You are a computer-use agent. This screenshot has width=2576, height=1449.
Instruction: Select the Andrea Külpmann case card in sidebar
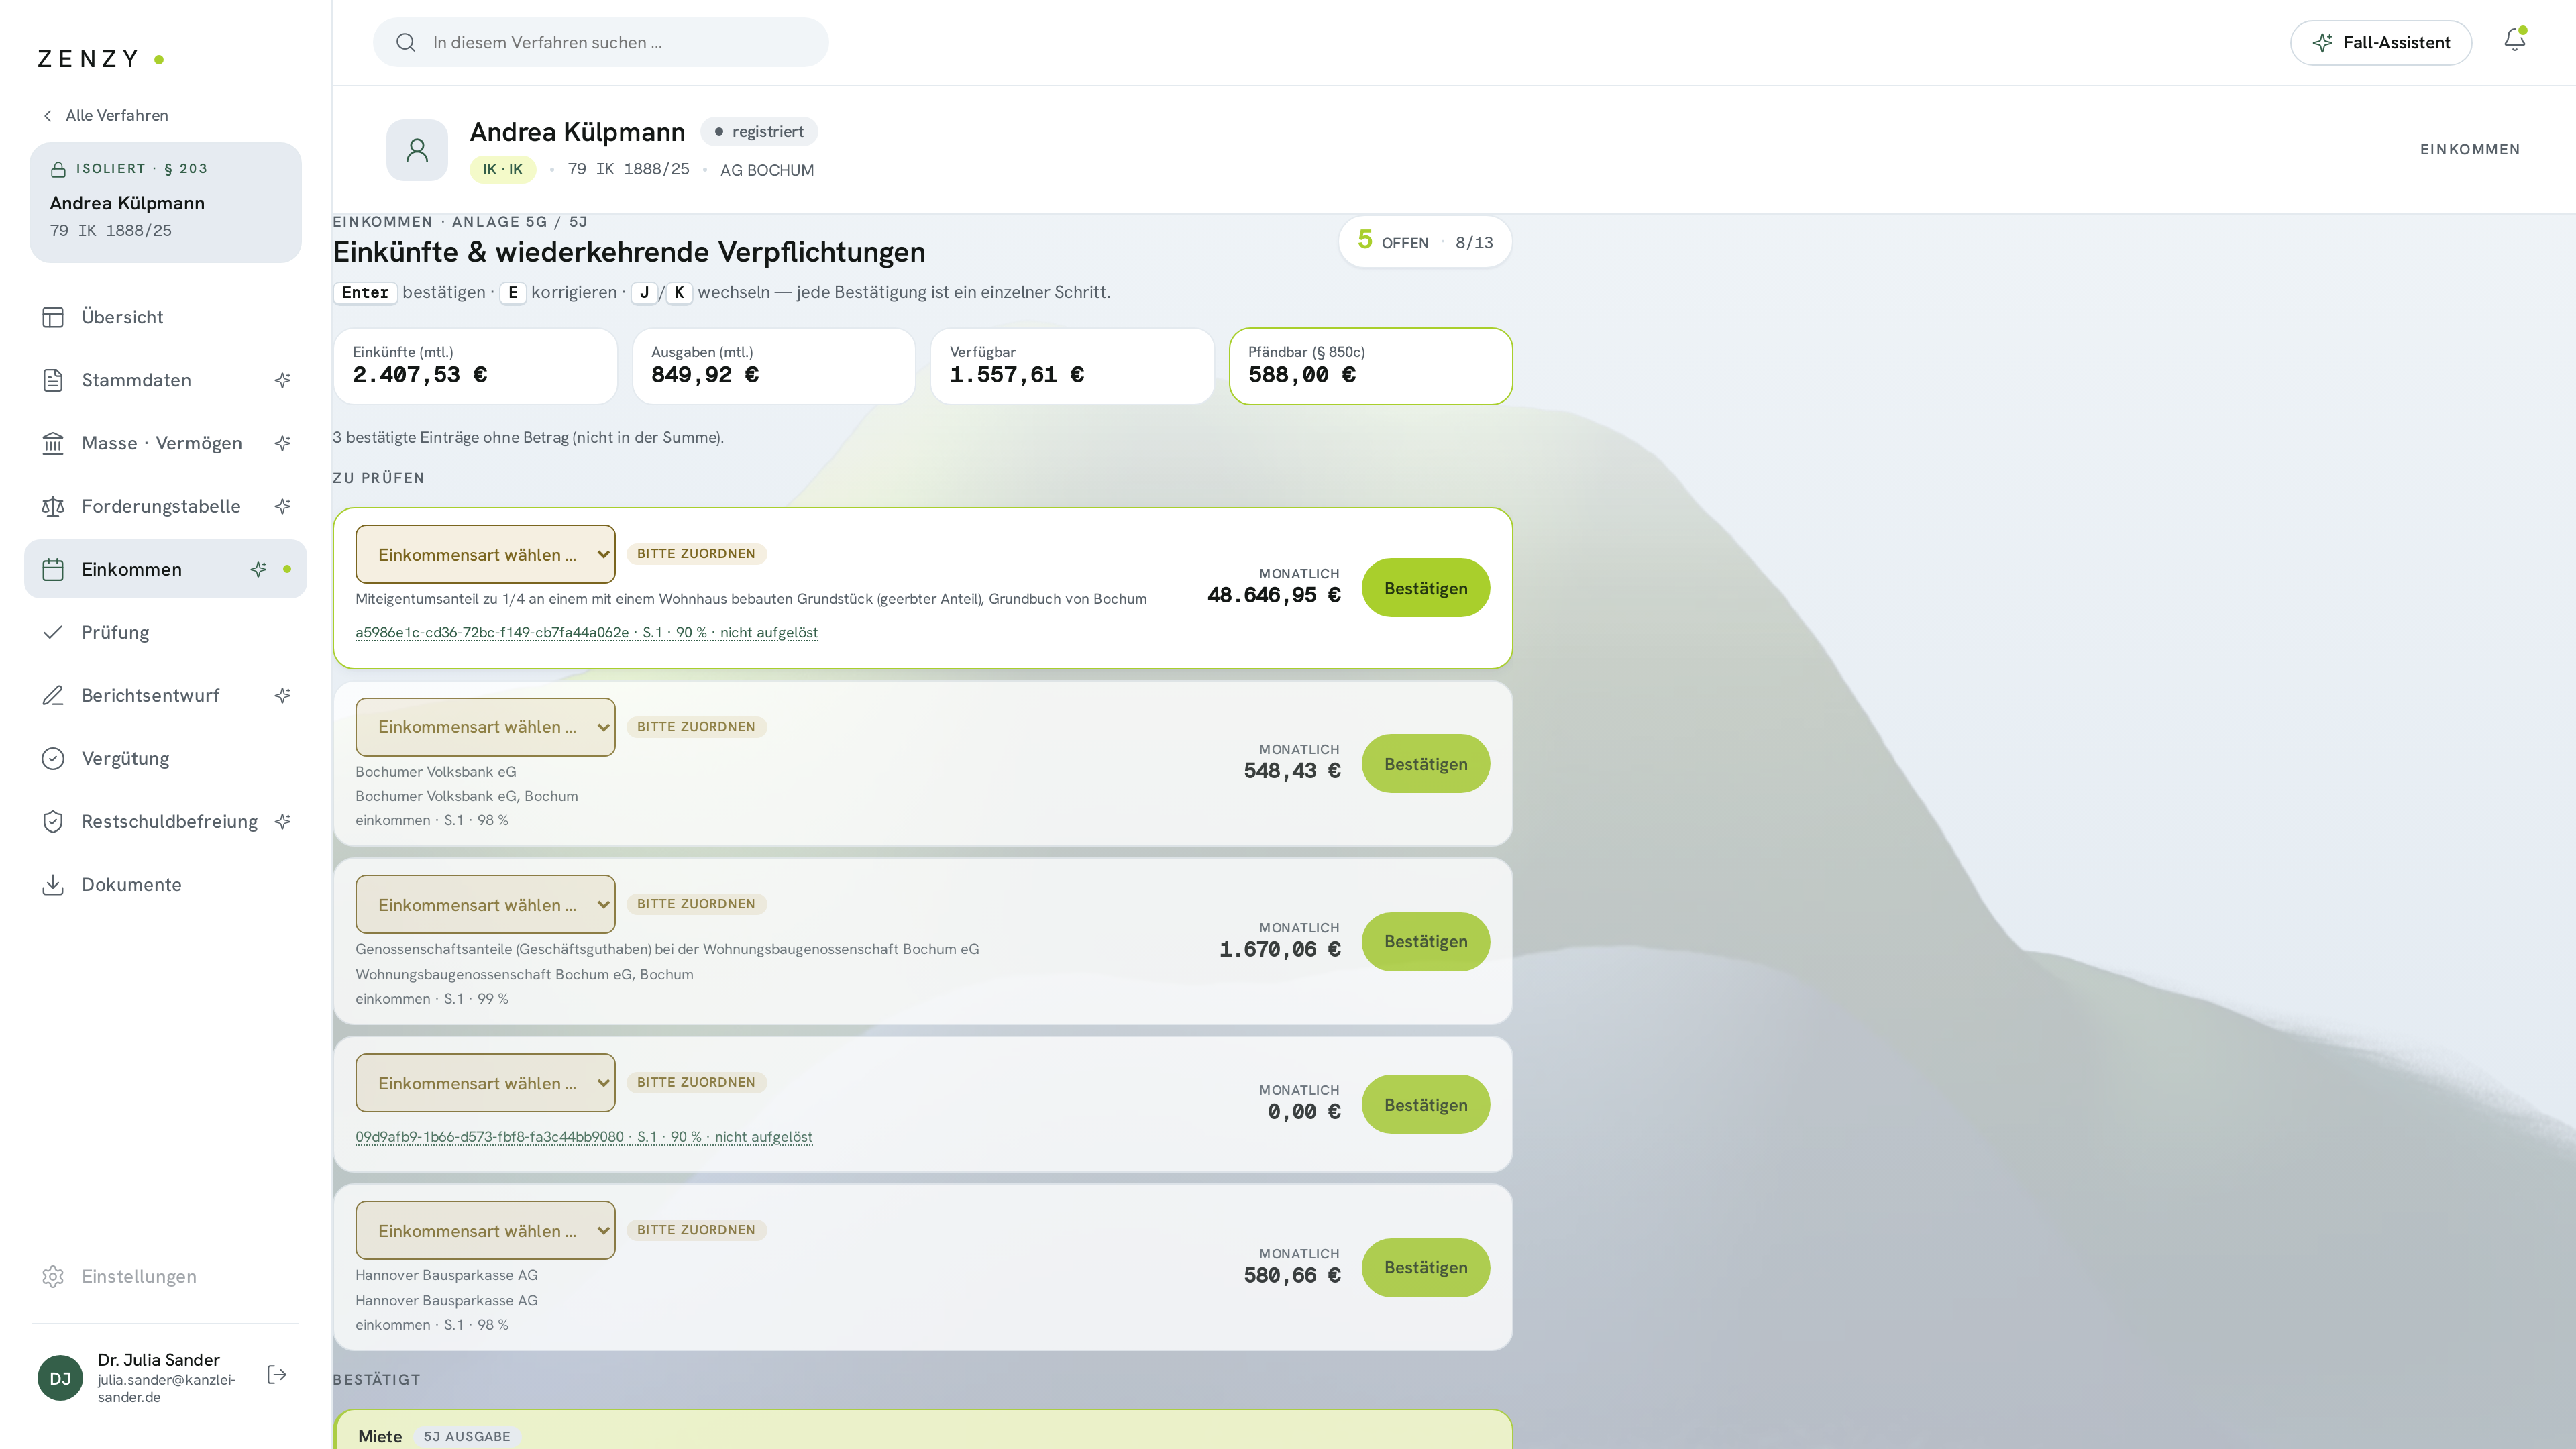165,202
